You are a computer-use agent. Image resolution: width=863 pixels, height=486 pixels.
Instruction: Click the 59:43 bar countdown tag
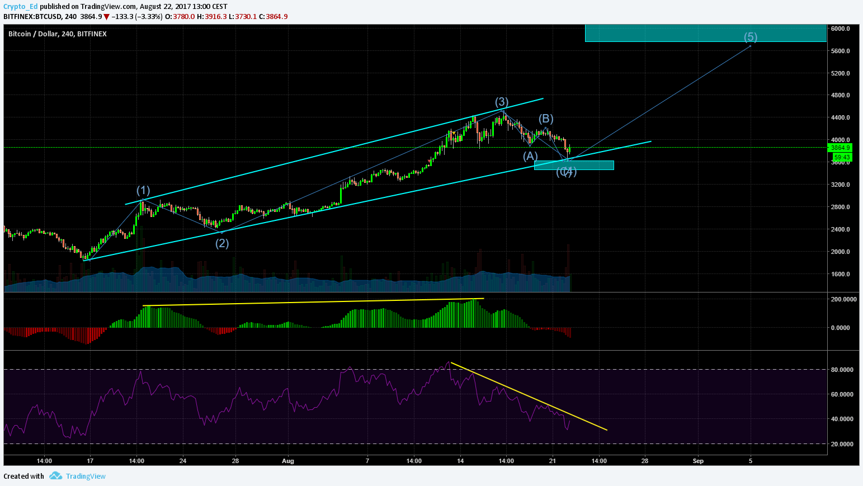[x=842, y=157]
